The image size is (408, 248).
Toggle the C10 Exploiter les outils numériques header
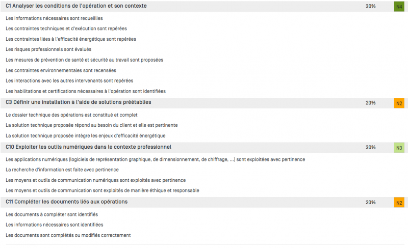pyautogui.click(x=88, y=147)
